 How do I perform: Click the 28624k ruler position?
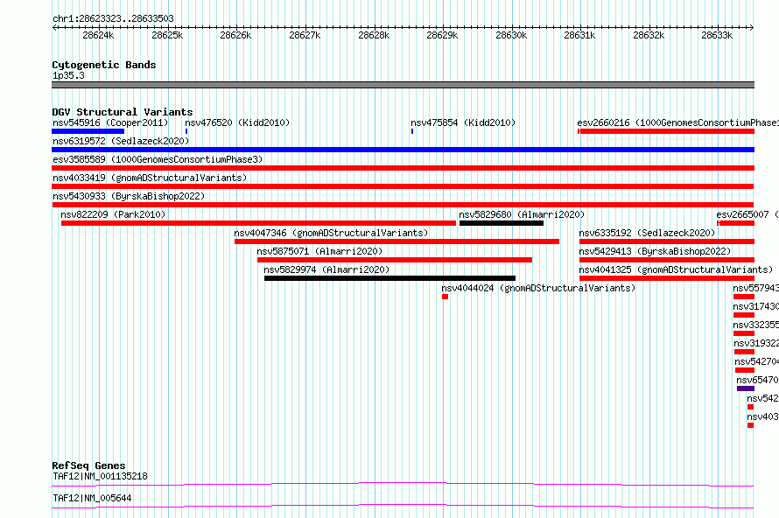click(98, 35)
